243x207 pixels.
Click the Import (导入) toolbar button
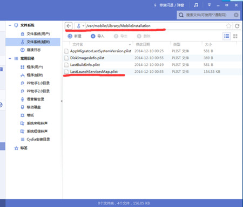pos(97,36)
